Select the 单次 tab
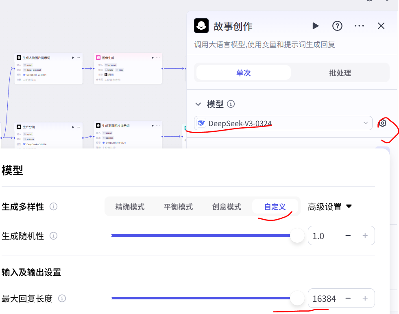 [243, 72]
